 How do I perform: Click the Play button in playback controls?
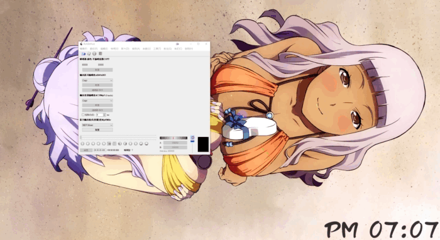[82, 143]
